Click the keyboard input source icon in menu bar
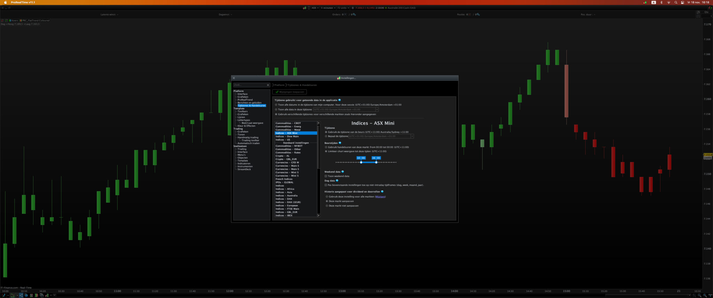 (x=653, y=2)
